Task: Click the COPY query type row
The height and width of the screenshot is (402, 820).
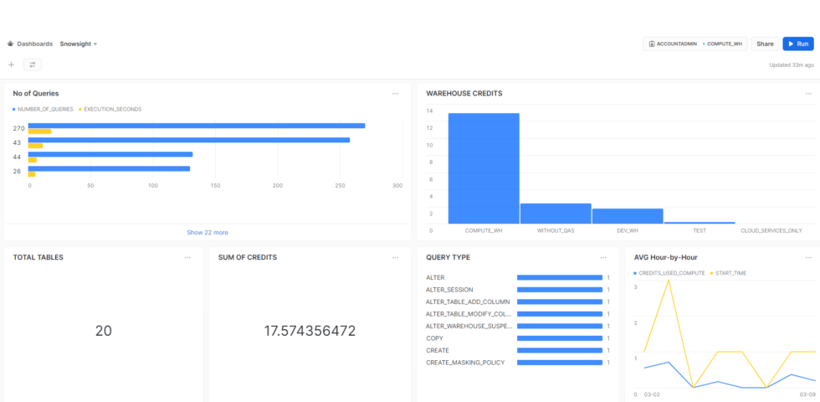Action: click(518, 338)
